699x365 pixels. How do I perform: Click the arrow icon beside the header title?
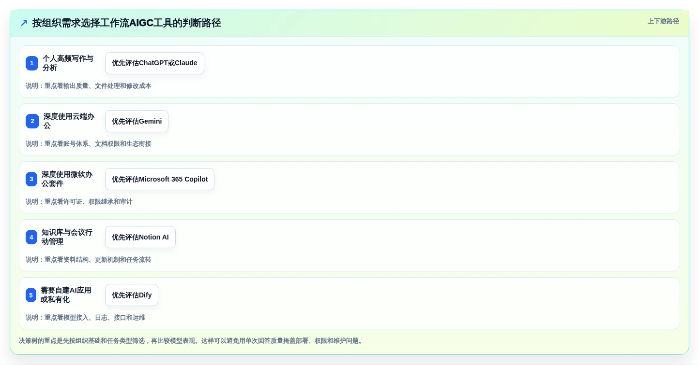click(24, 23)
